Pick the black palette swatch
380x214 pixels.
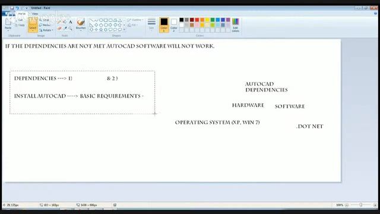click(x=182, y=20)
